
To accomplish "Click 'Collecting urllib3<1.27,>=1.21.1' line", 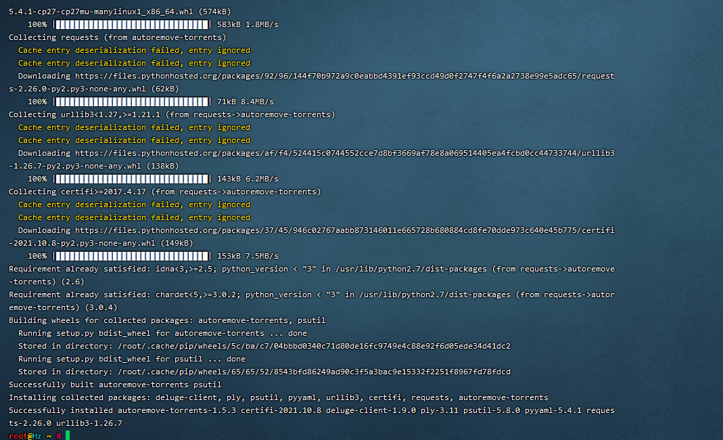I will point(172,114).
